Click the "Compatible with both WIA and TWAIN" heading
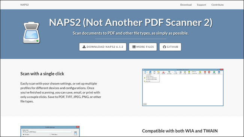244x137 pixels. tap(180, 131)
